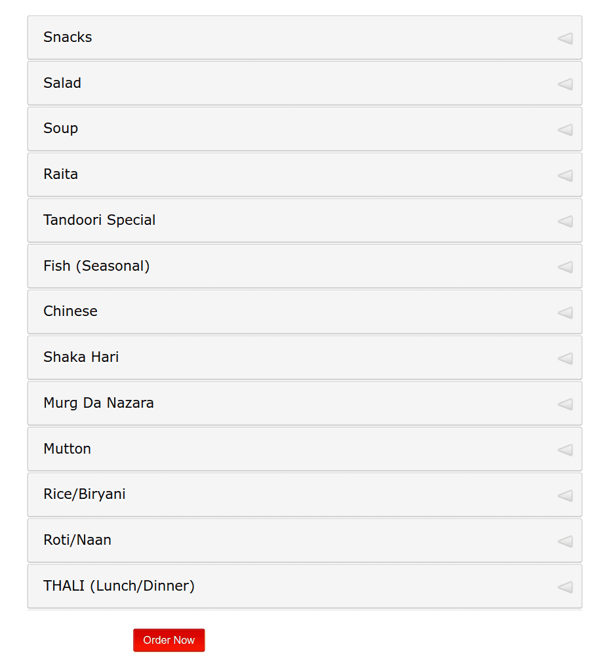The image size is (610, 670).
Task: Click the Mutton row arrow icon
Action: pos(565,450)
